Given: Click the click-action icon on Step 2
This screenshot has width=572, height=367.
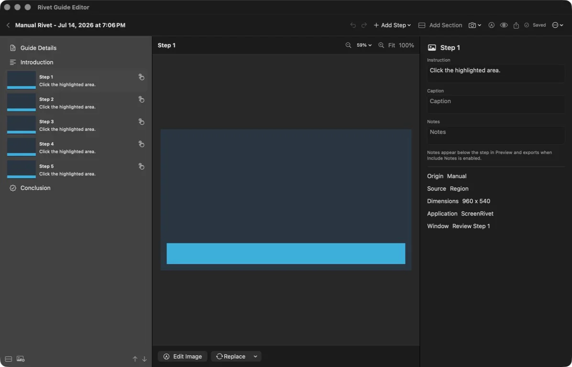Looking at the screenshot, I should tap(141, 99).
